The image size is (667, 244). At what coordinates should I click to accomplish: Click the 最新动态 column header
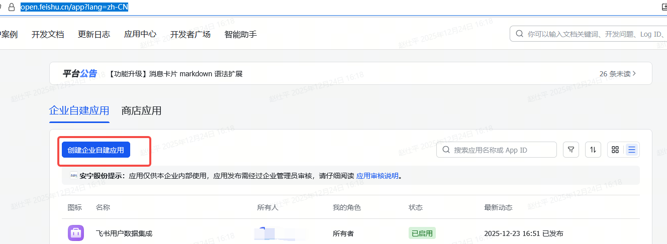point(498,207)
